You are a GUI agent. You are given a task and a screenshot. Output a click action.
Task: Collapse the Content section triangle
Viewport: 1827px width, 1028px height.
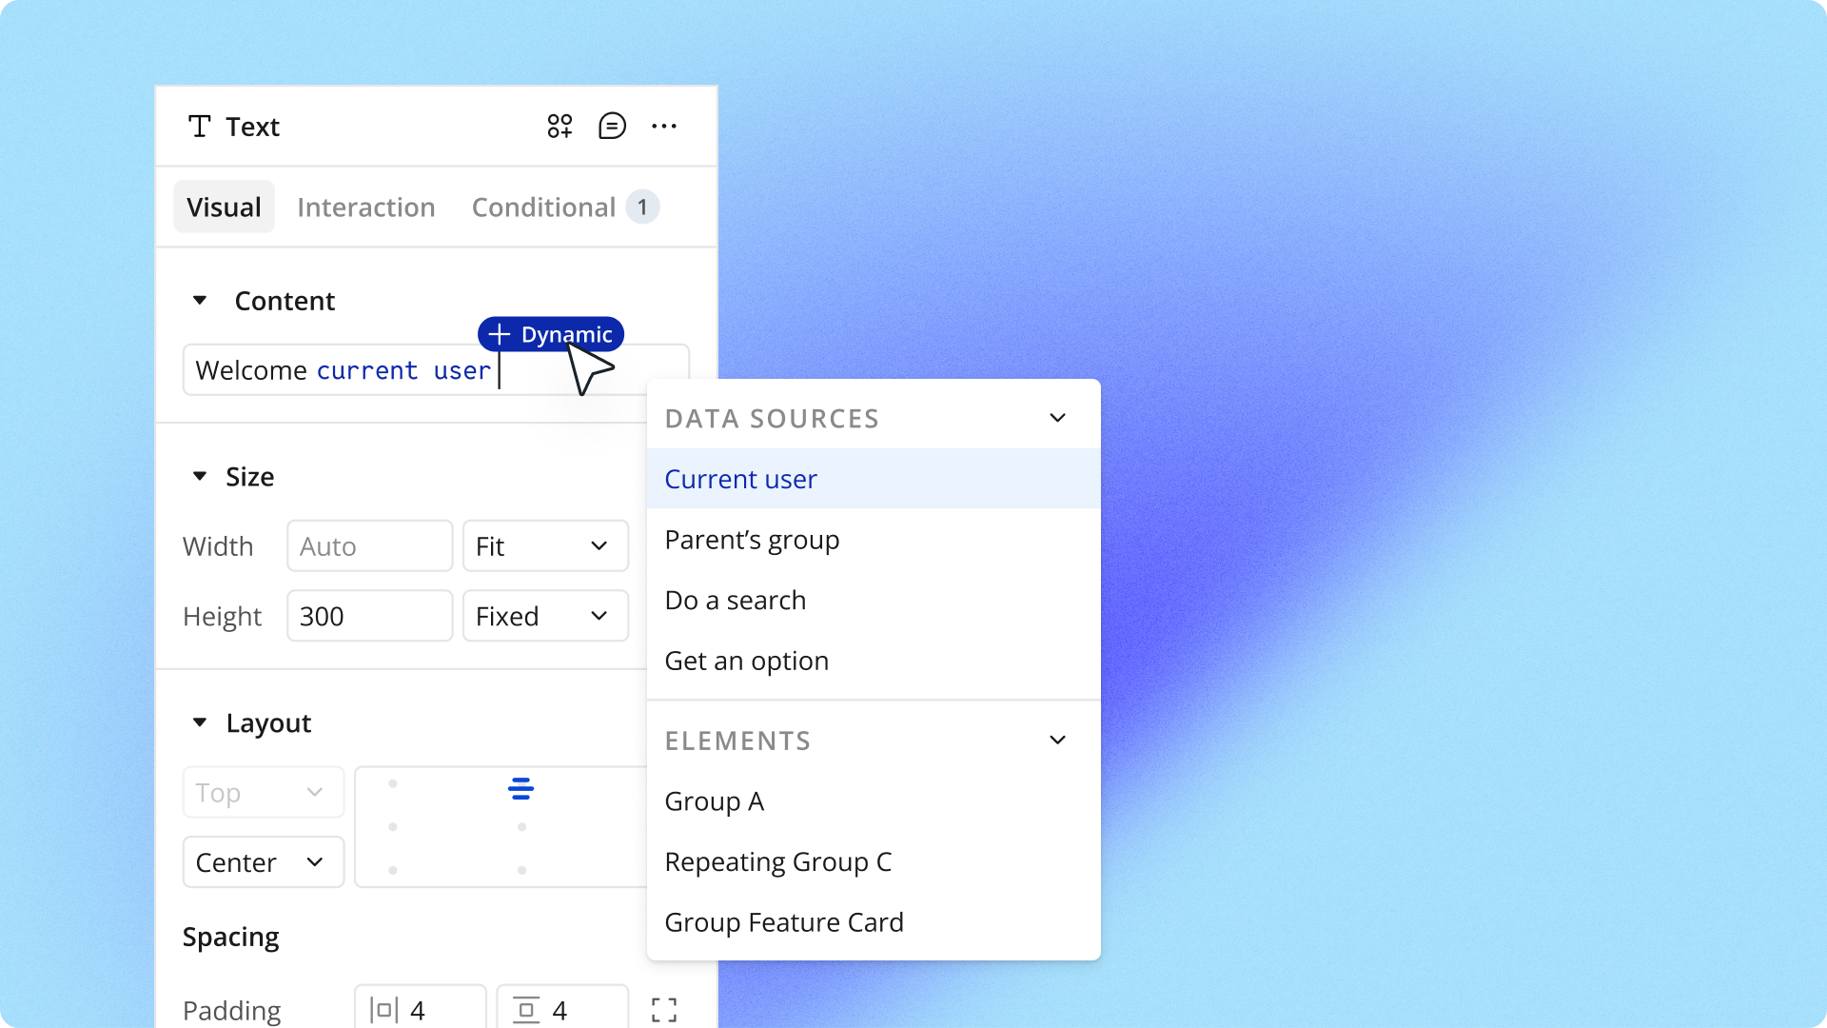pyautogui.click(x=200, y=301)
